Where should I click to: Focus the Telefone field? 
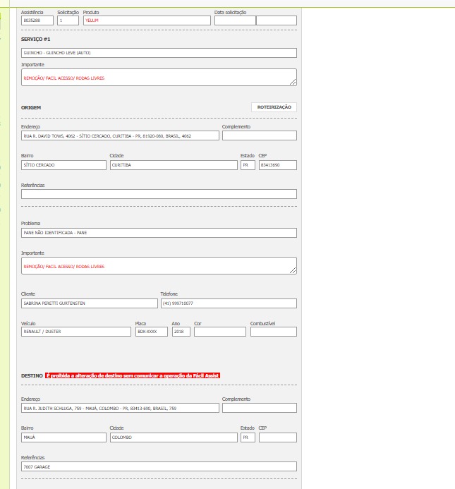(228, 303)
